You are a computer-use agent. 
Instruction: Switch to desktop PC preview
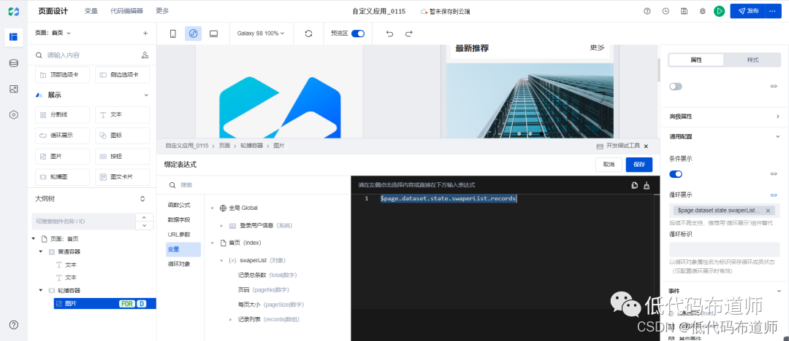(214, 34)
